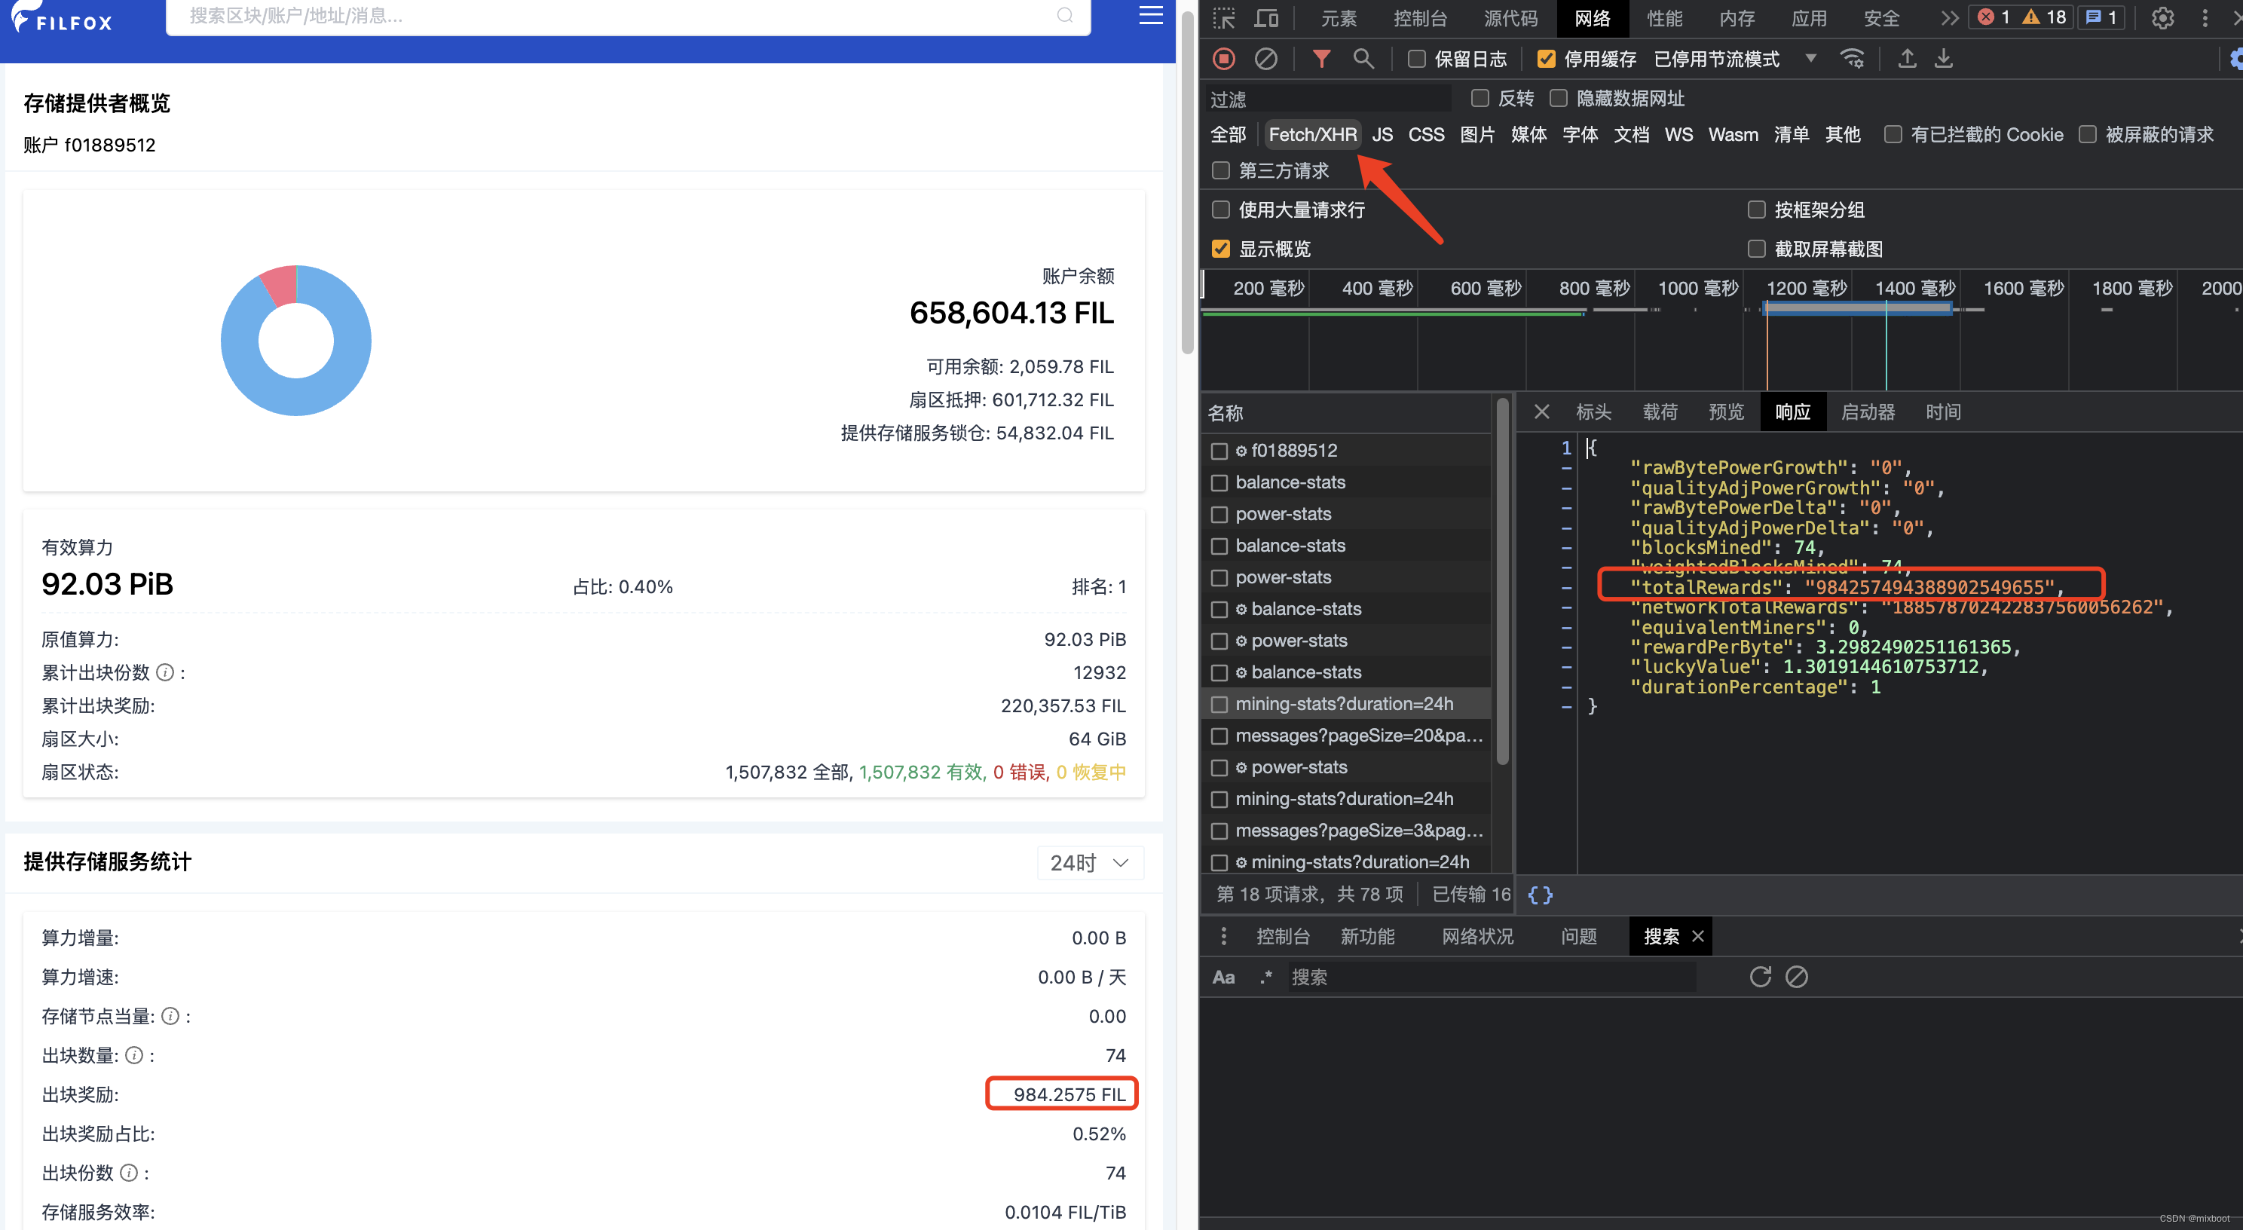2243x1230 pixels.
Task: Click info icon beside 累计出块份数
Action: [164, 673]
